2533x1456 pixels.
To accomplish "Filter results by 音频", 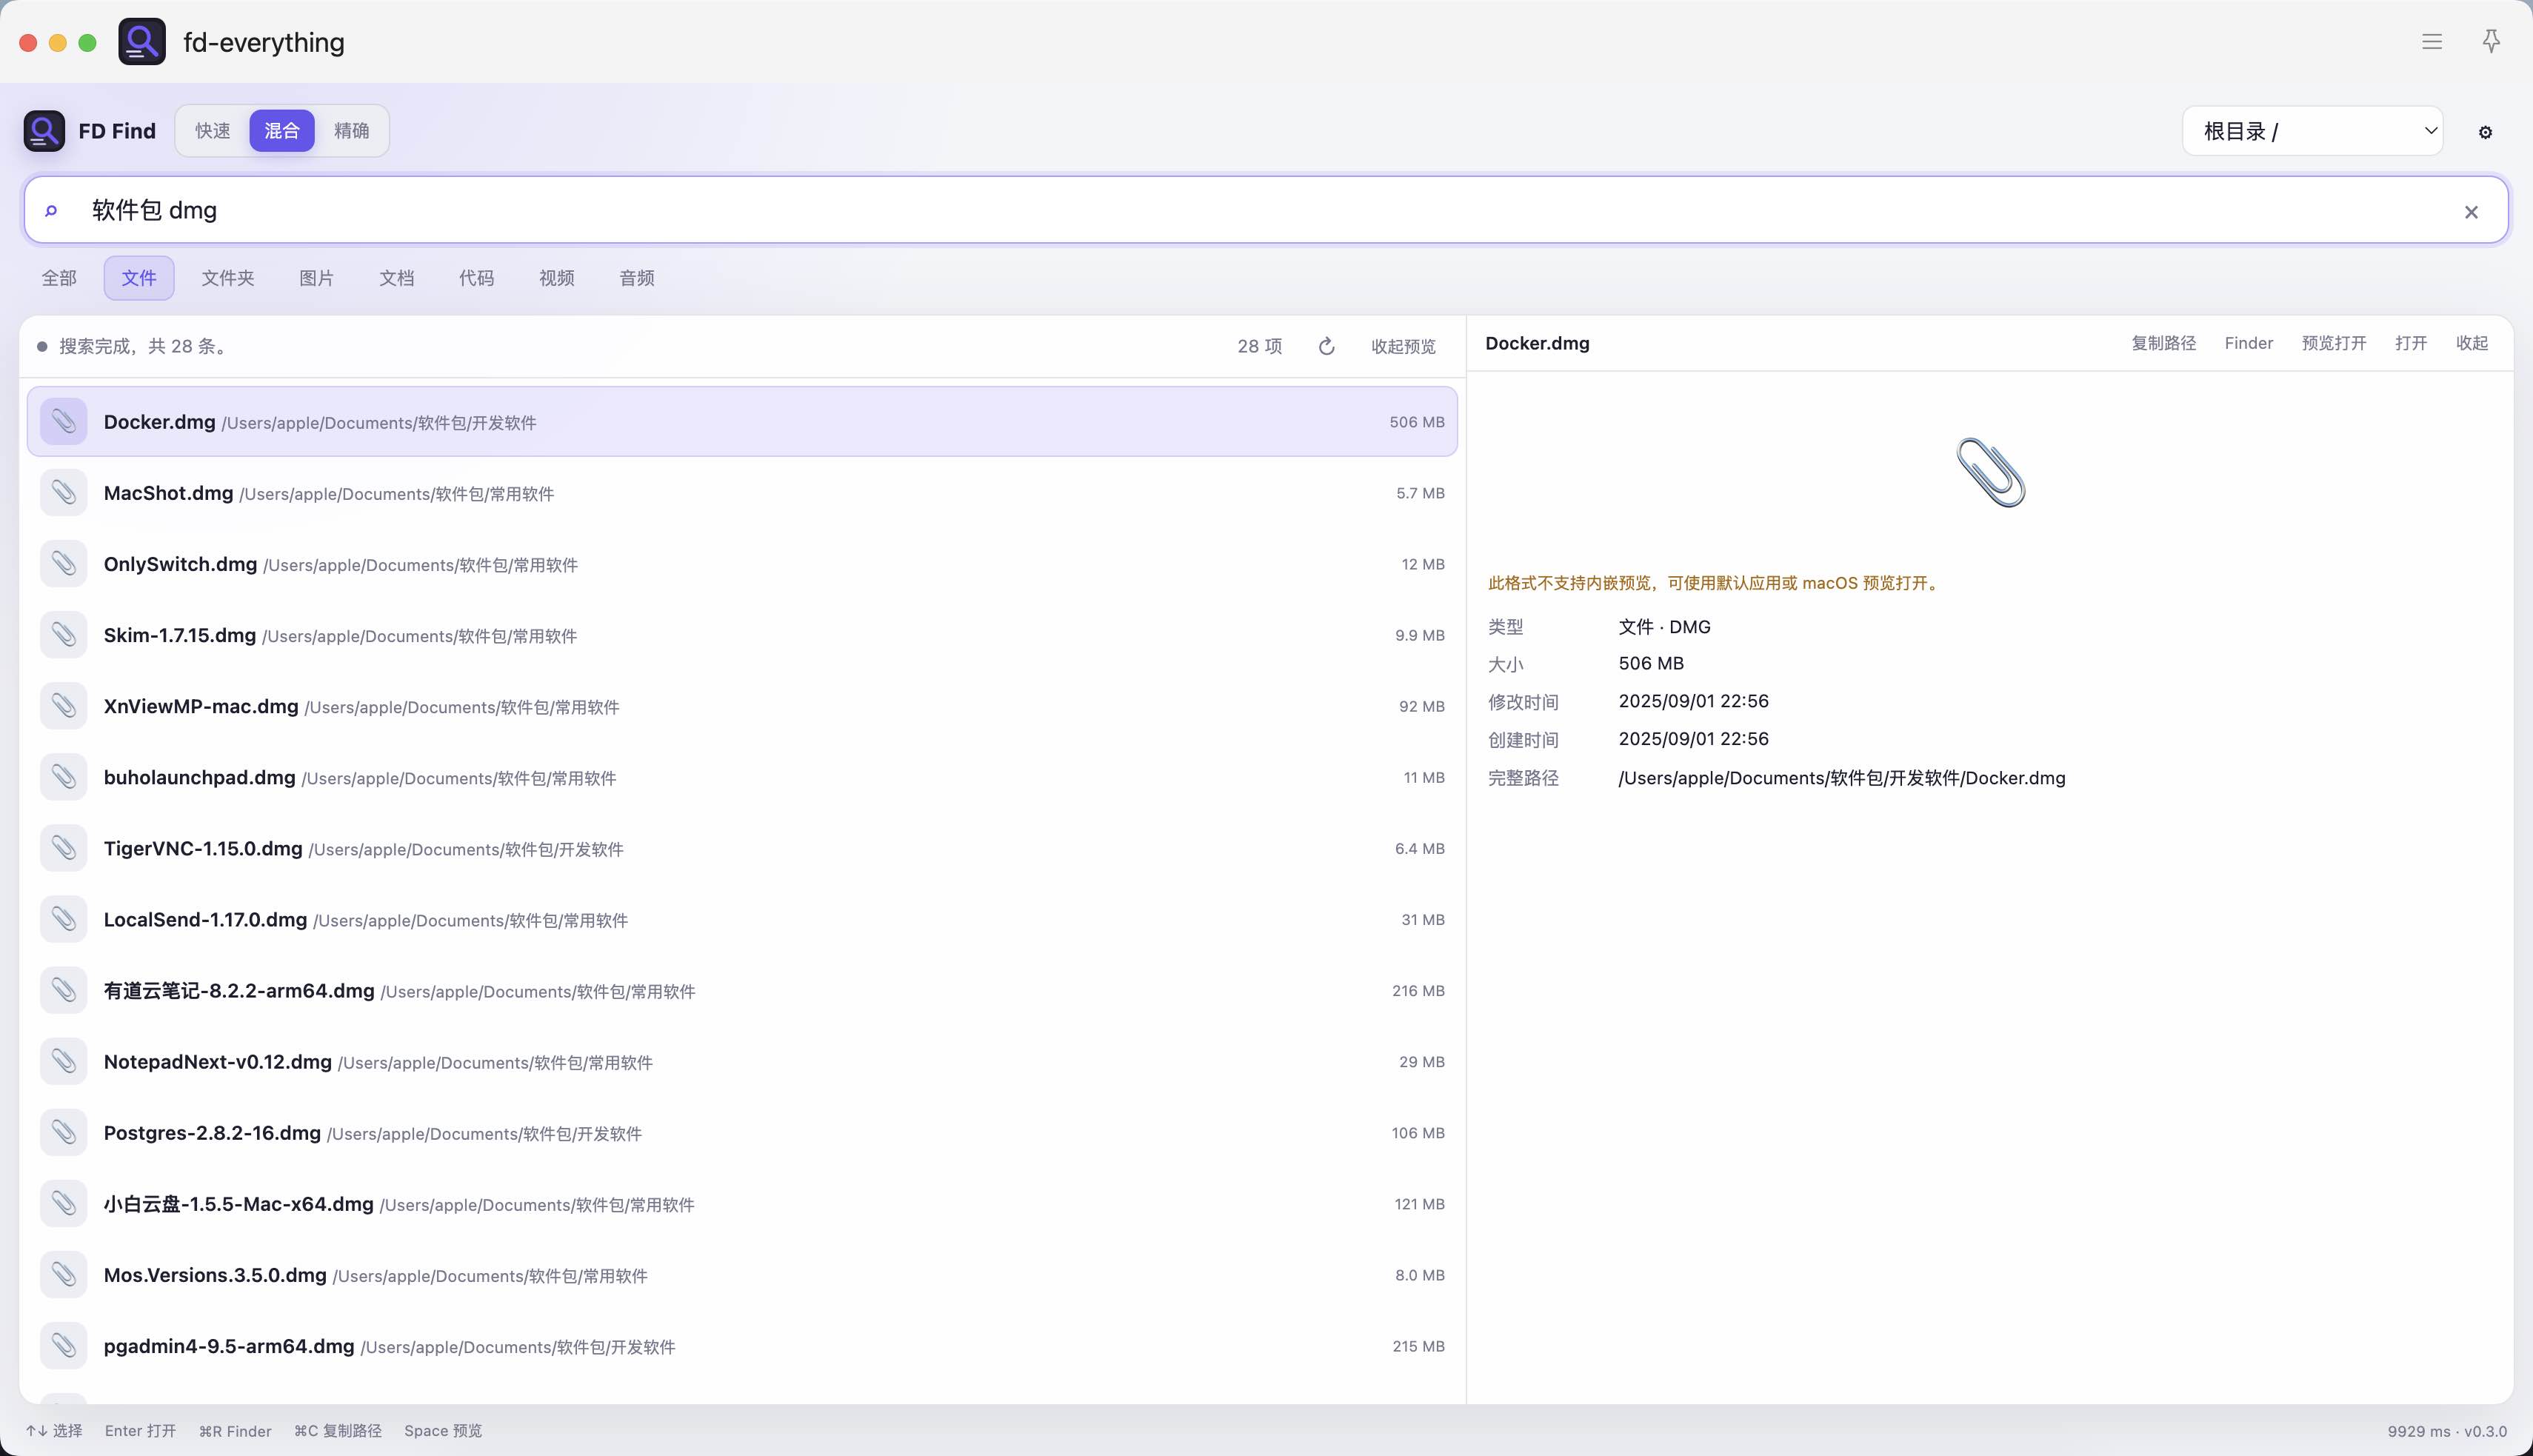I will tap(636, 278).
